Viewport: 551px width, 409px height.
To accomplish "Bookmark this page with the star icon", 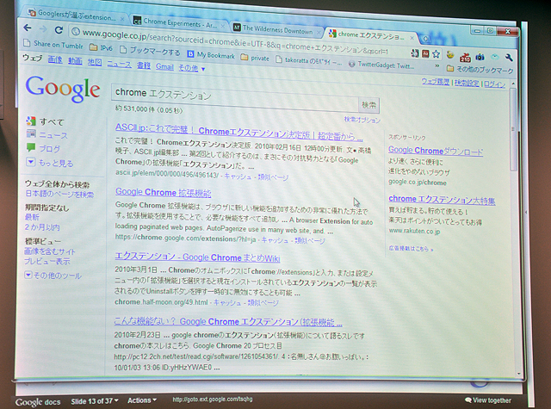I will [x=436, y=53].
